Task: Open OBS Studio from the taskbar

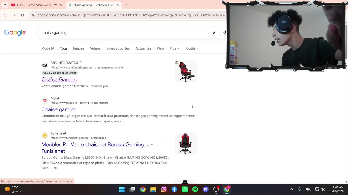Action: 216,189
